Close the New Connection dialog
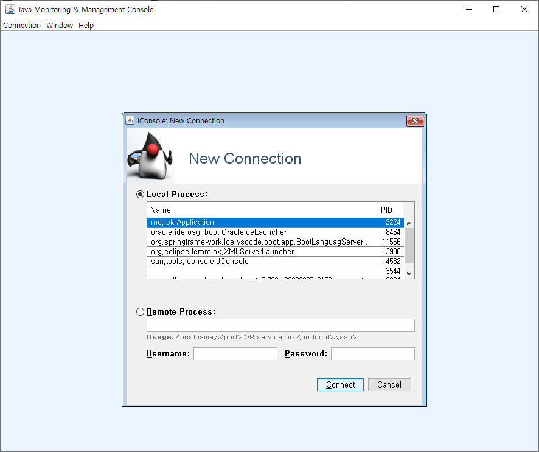The height and width of the screenshot is (452, 539). (x=415, y=121)
